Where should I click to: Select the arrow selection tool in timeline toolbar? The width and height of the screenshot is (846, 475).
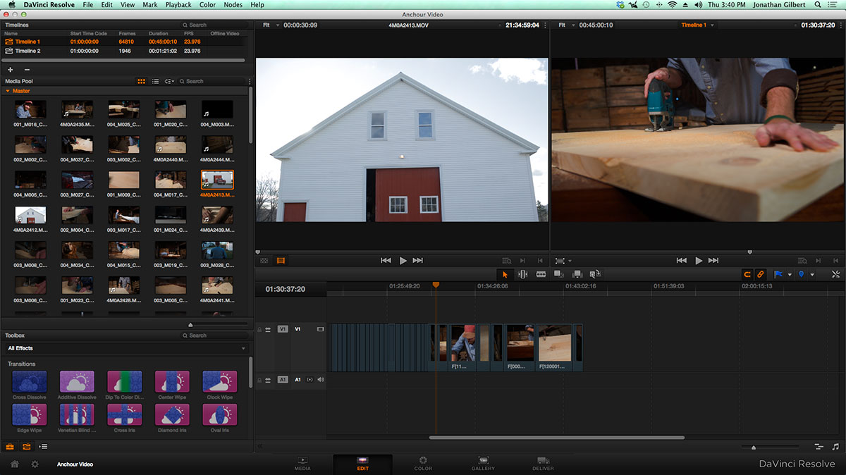point(505,274)
